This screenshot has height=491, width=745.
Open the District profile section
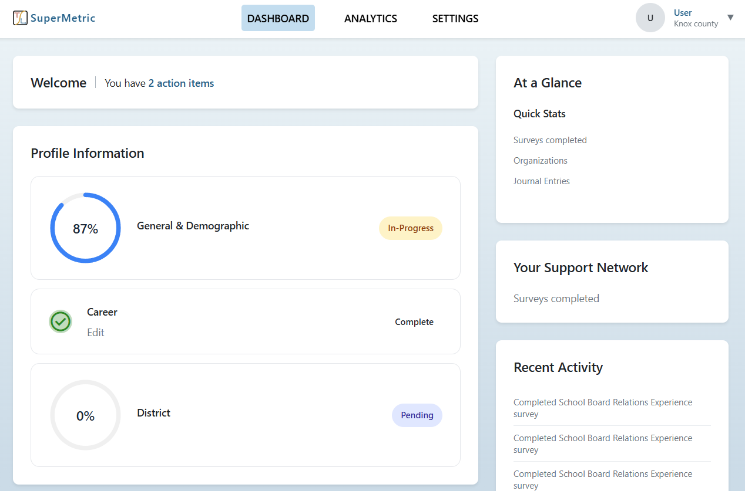point(153,413)
